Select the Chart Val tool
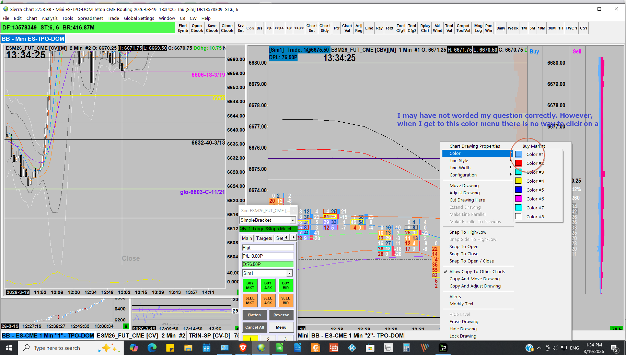This screenshot has width=626, height=355. [x=347, y=28]
